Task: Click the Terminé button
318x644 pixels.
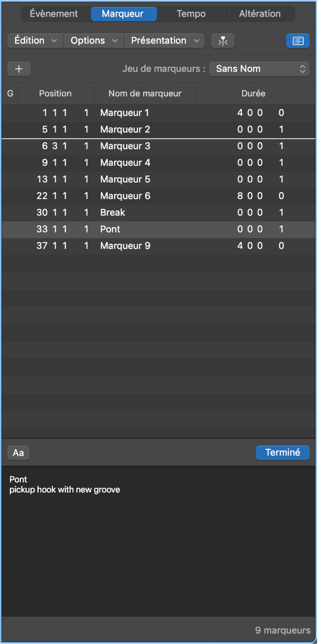Action: pos(282,452)
